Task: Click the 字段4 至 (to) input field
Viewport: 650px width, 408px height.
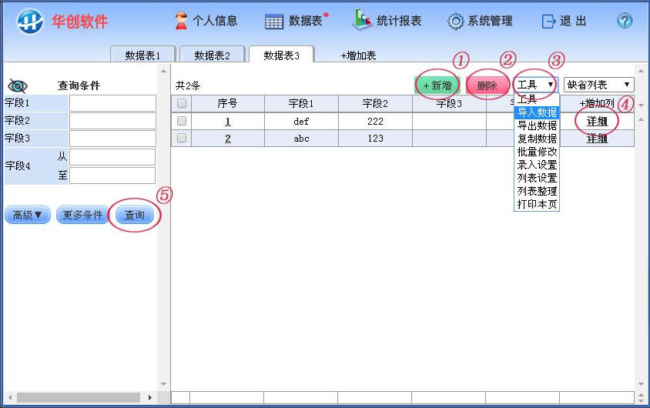Action: coord(112,176)
